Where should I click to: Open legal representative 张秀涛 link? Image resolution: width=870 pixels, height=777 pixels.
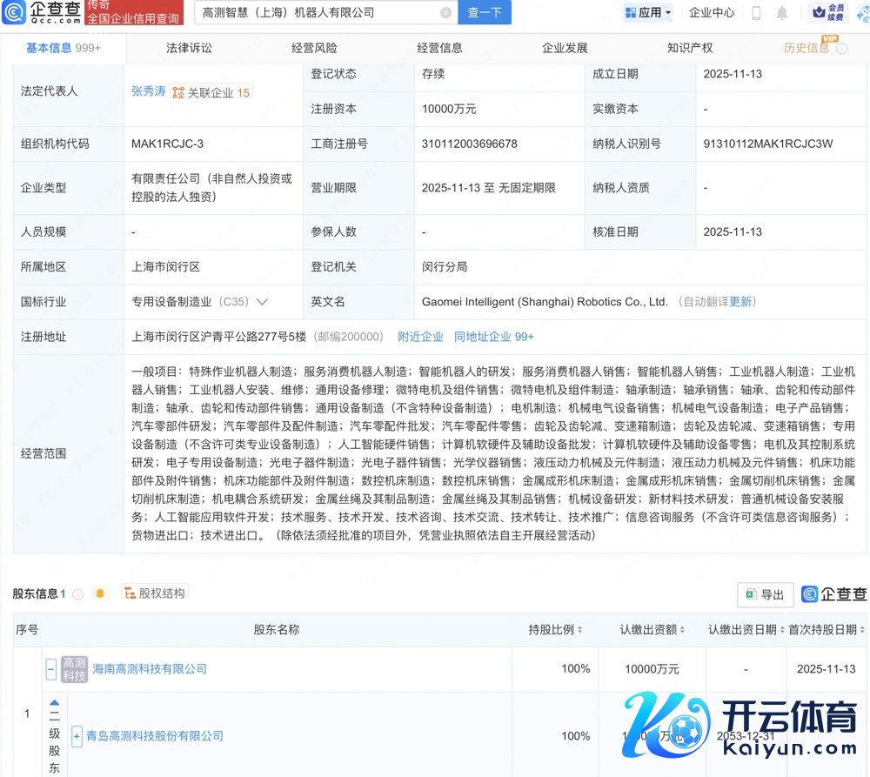click(x=148, y=90)
